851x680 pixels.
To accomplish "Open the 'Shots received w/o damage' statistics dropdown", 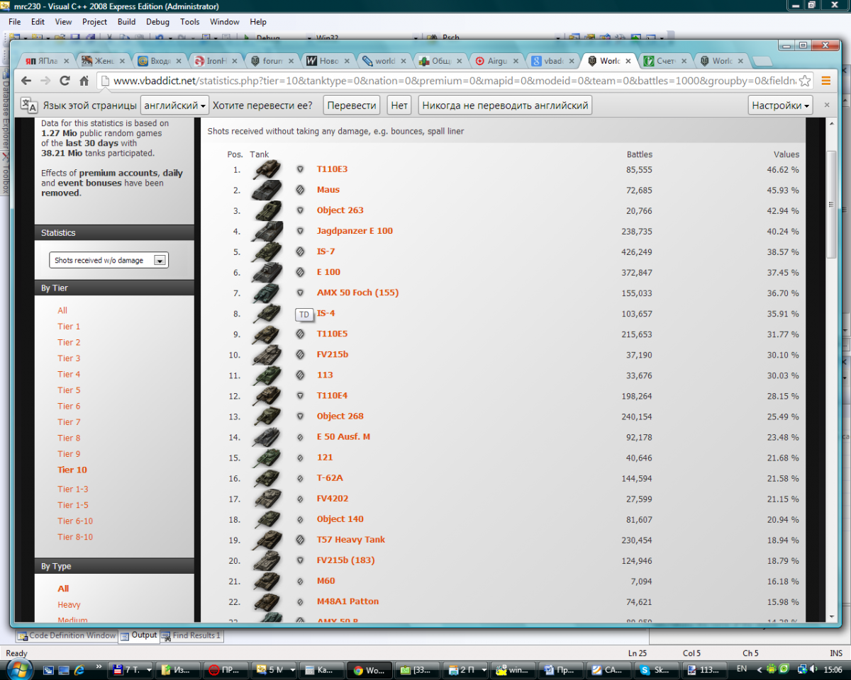I will click(x=109, y=261).
